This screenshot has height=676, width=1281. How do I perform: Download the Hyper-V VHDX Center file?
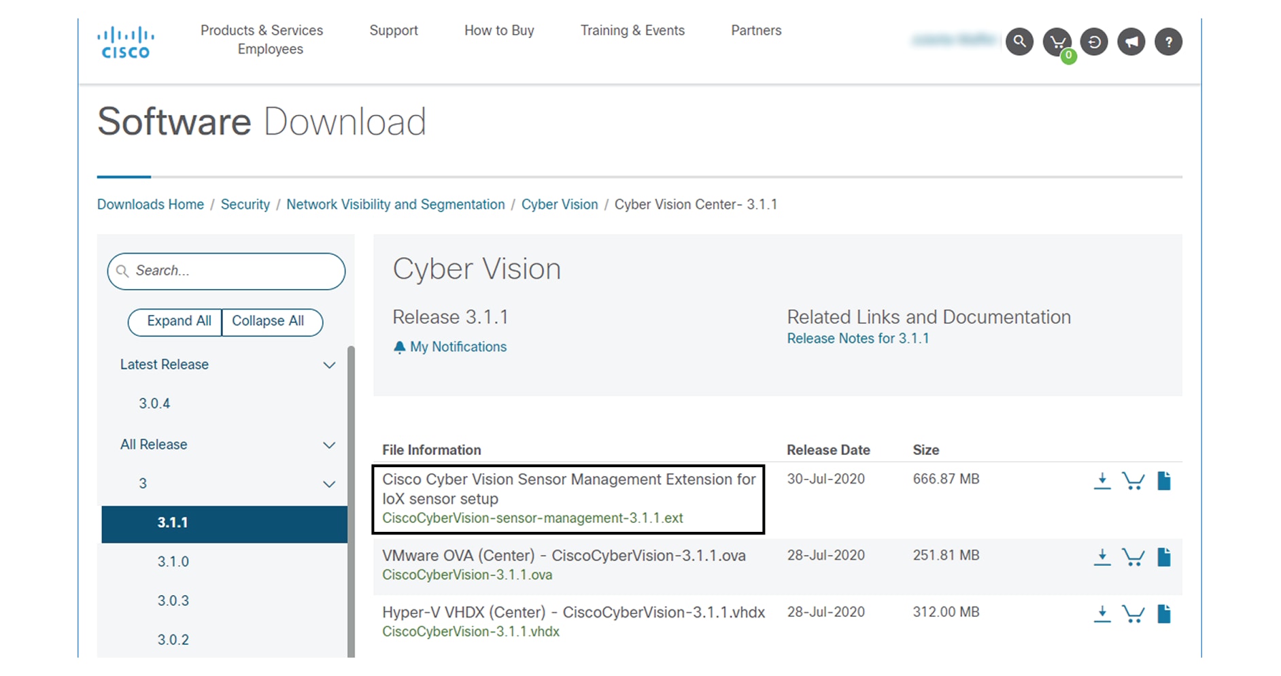pyautogui.click(x=1102, y=613)
